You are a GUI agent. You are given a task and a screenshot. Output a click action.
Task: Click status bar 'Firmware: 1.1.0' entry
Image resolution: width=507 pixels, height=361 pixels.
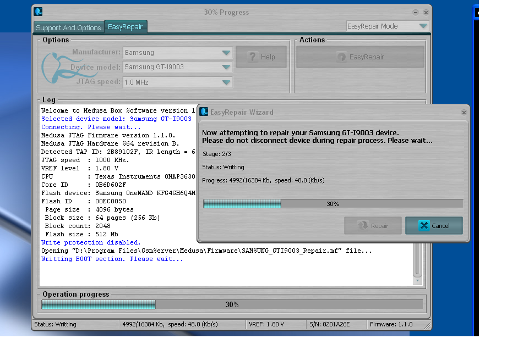[391, 324]
